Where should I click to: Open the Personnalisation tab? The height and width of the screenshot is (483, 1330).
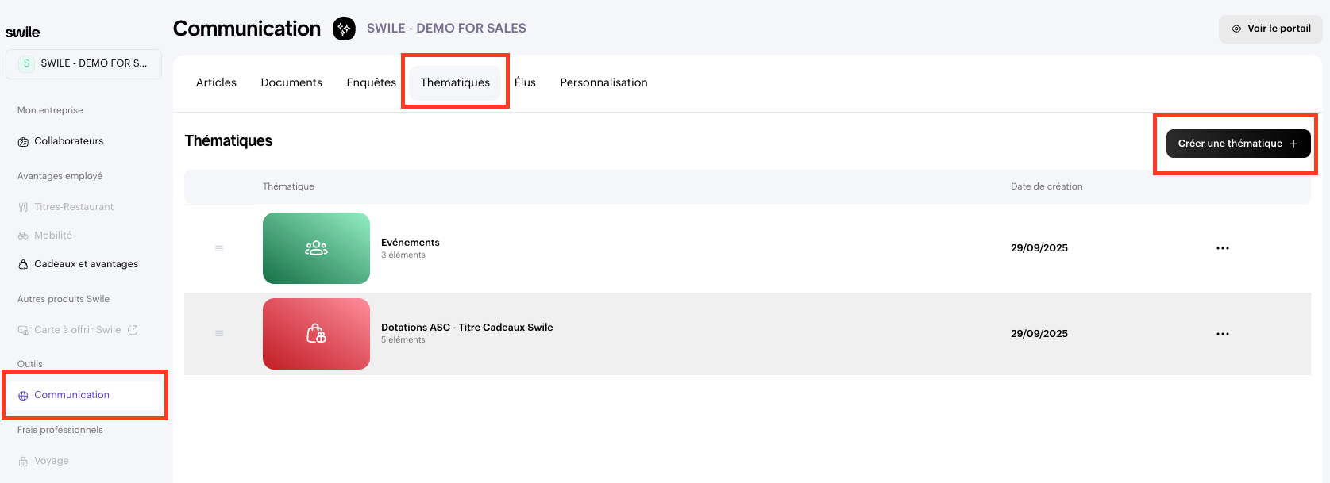pyautogui.click(x=603, y=82)
